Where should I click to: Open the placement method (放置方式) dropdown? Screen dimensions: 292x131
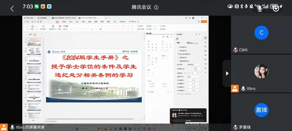click(x=195, y=77)
